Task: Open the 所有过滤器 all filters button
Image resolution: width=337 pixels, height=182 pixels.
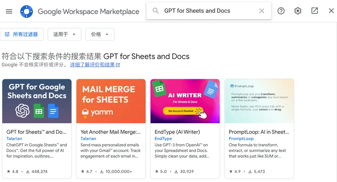Action: pyautogui.click(x=22, y=34)
